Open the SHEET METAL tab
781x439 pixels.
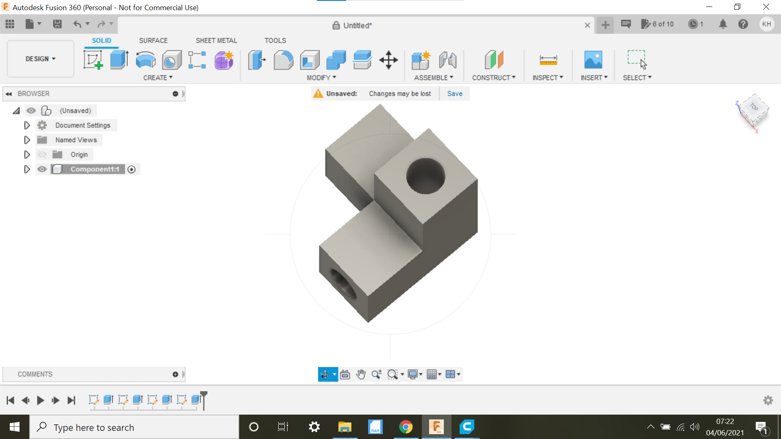(216, 40)
